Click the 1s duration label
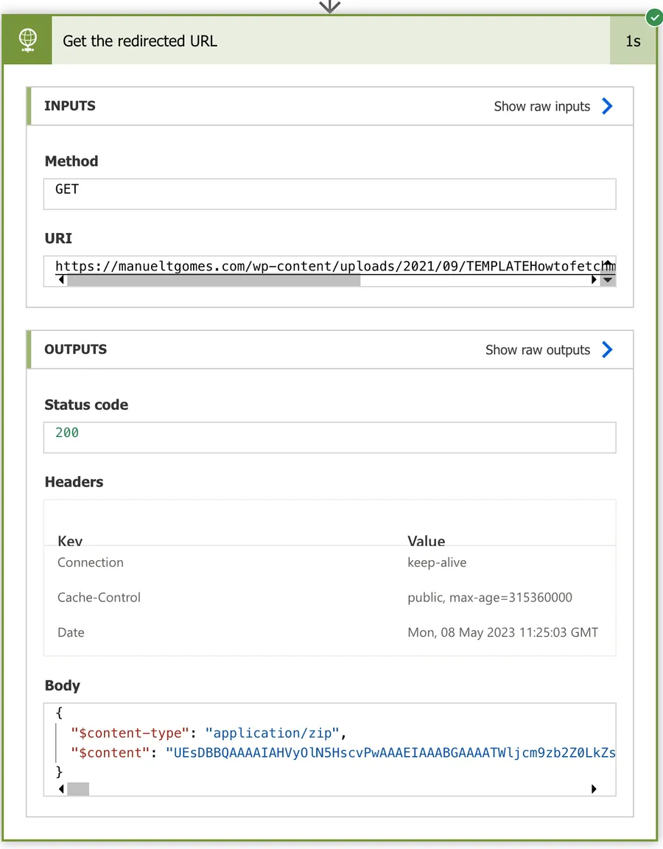Image resolution: width=663 pixels, height=849 pixels. [633, 41]
